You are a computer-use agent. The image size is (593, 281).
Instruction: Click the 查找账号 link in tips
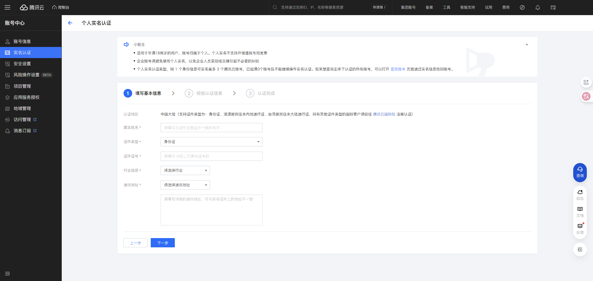tap(398, 69)
